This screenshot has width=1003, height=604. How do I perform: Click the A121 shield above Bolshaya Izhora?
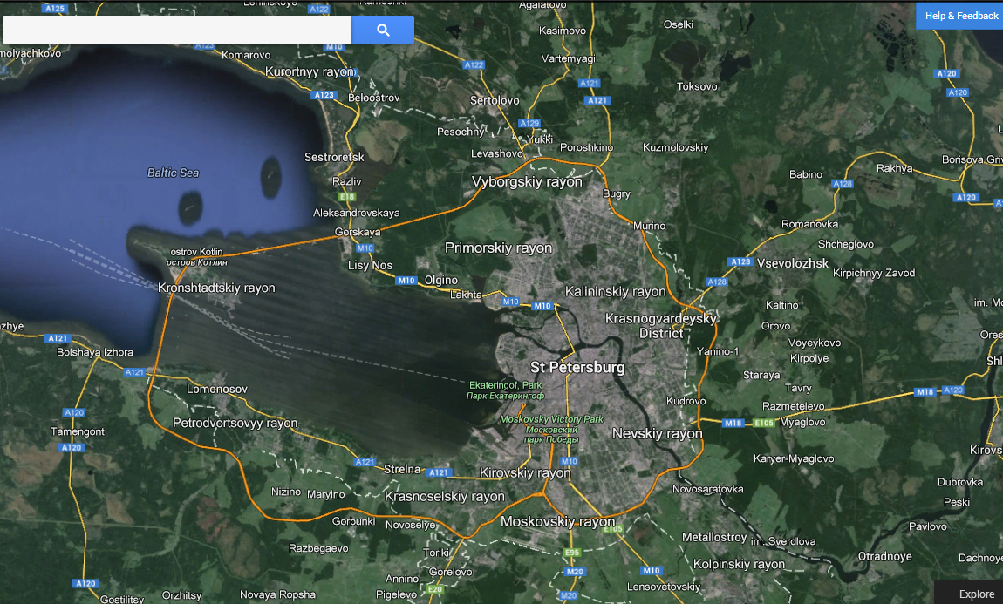[x=58, y=339]
